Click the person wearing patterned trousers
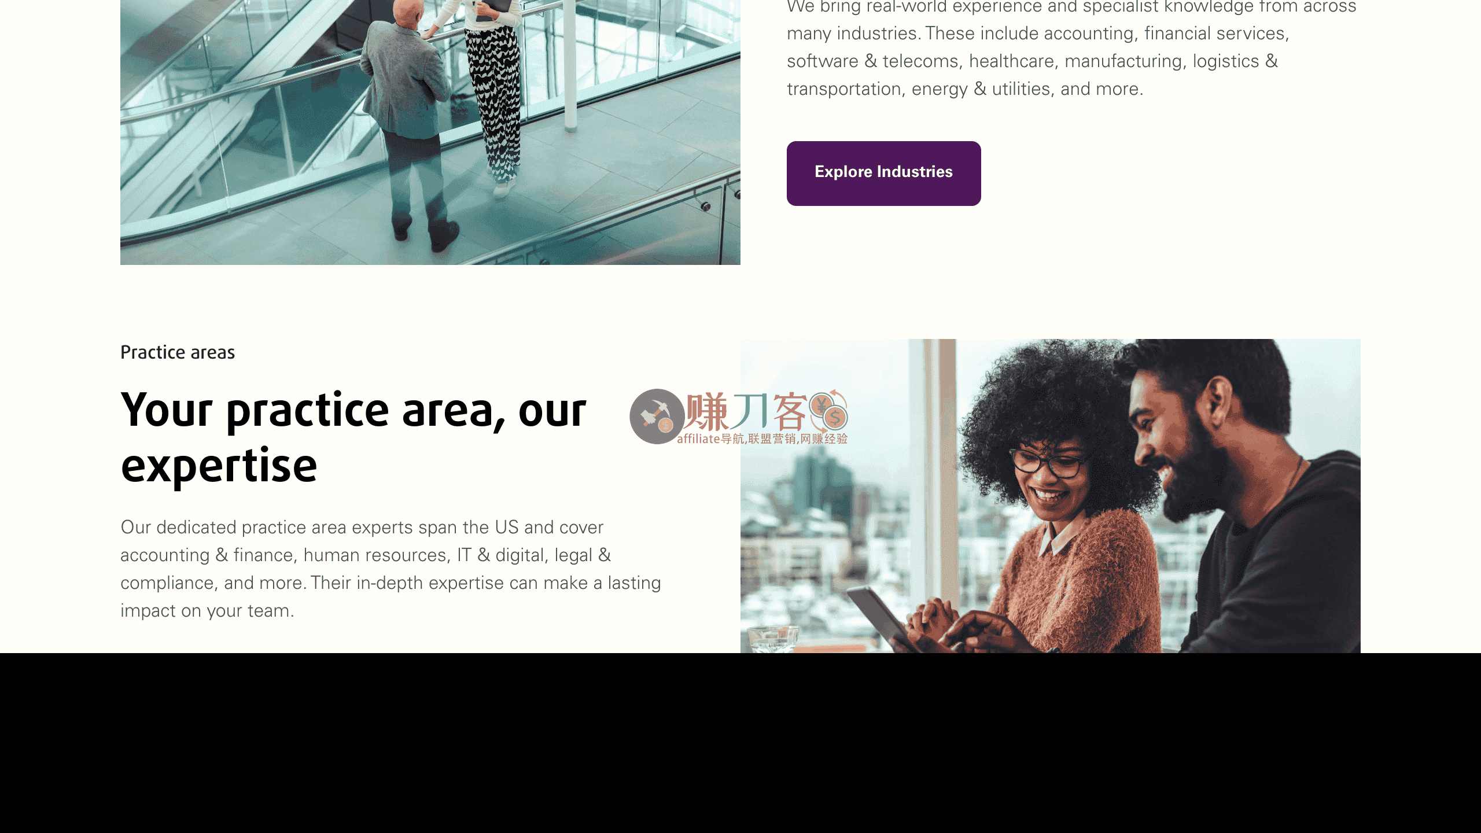 [492, 93]
